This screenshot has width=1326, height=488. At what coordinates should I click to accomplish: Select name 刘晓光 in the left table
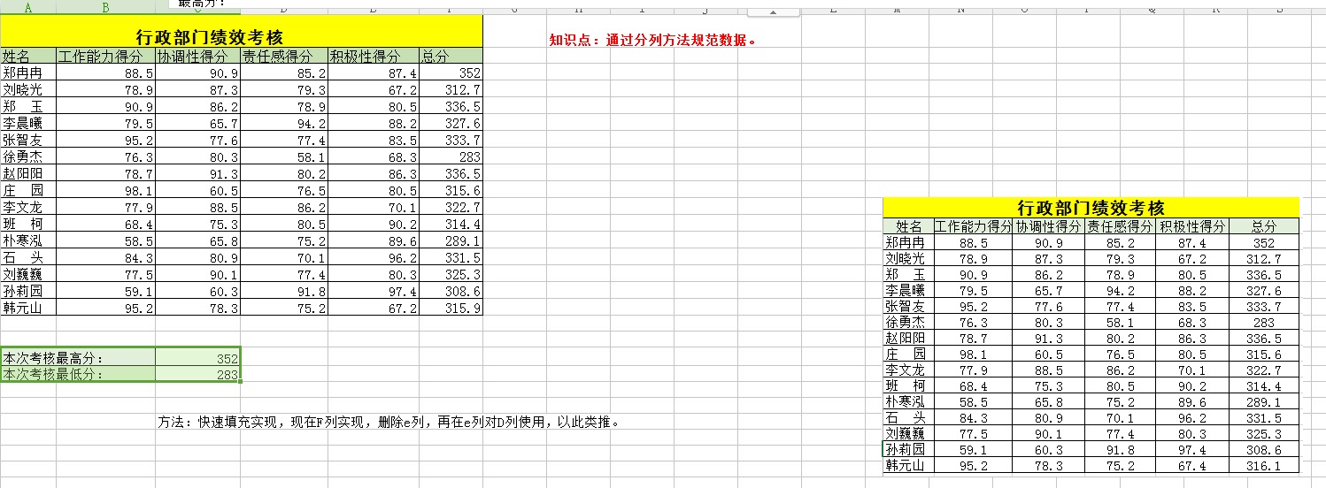coord(27,90)
